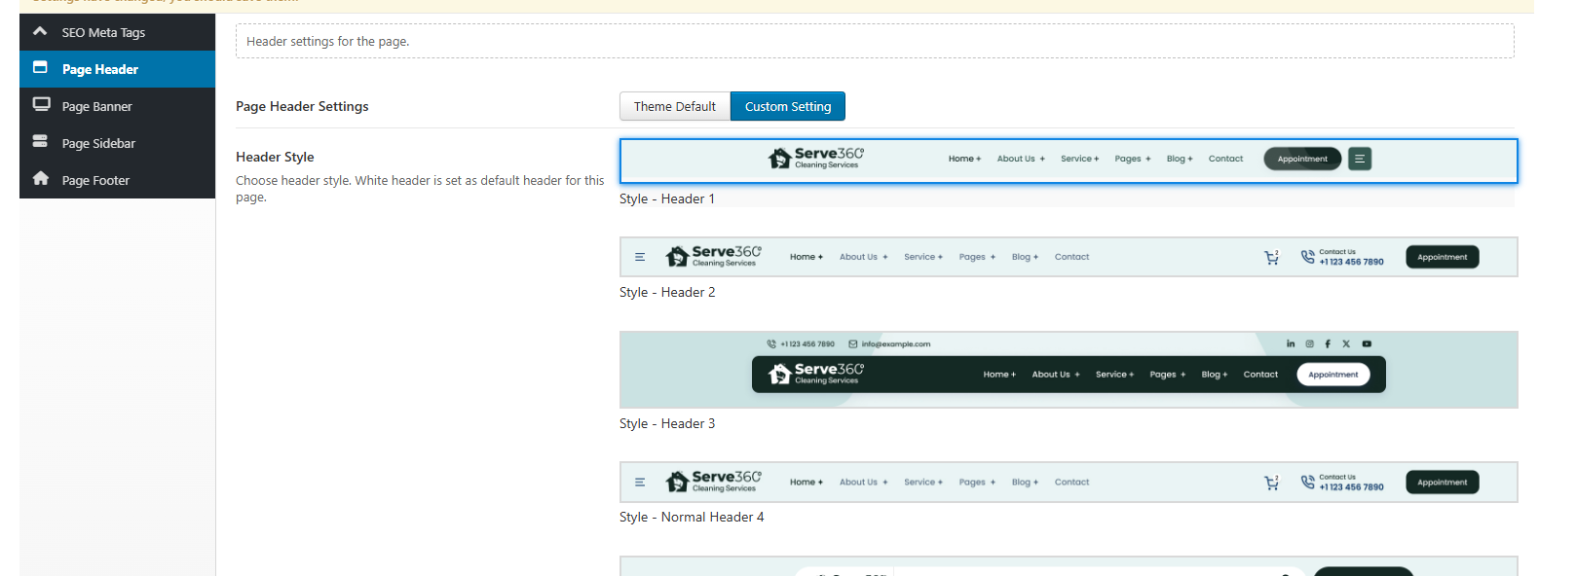Click the Page Sidebar icon

click(x=40, y=141)
